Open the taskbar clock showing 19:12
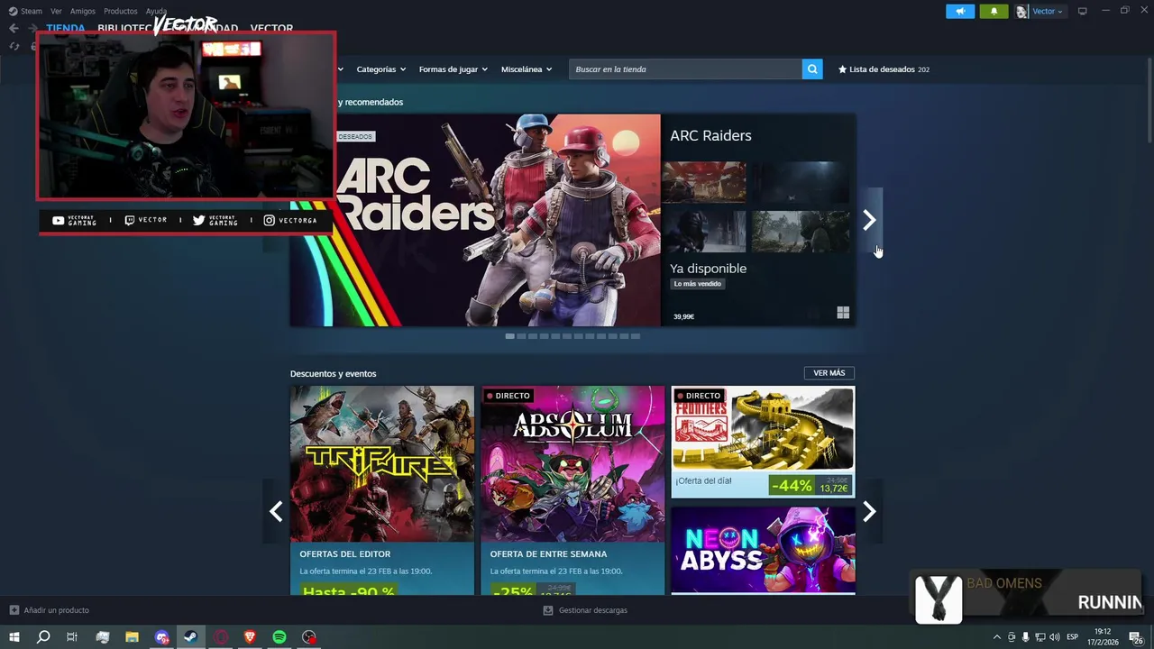 pos(1102,637)
